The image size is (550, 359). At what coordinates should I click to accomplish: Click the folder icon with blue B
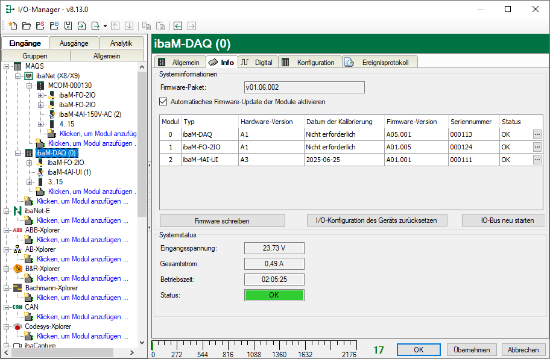pos(54,26)
